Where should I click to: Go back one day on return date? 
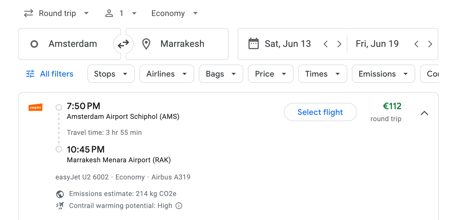[x=417, y=44]
